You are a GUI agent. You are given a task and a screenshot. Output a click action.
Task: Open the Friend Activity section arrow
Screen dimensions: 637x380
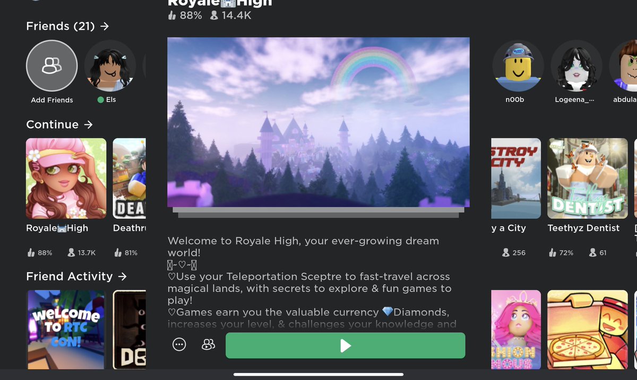[x=123, y=276]
